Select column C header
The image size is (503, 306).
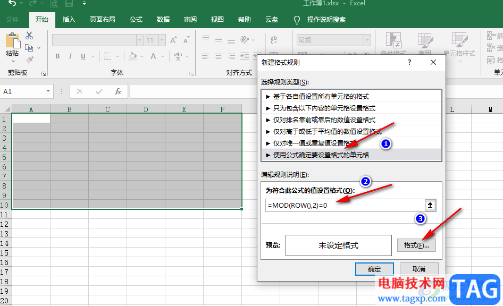[107, 109]
